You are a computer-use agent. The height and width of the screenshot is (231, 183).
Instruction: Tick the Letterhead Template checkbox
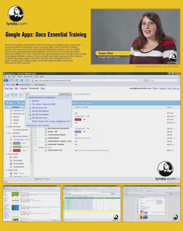tap(35, 145)
